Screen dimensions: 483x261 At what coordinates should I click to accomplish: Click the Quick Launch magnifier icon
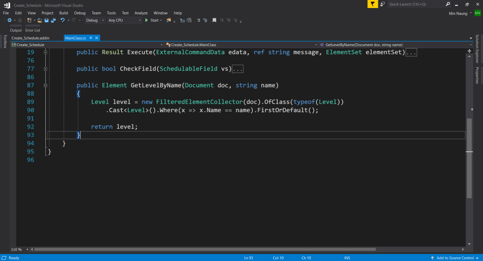tap(447, 4)
